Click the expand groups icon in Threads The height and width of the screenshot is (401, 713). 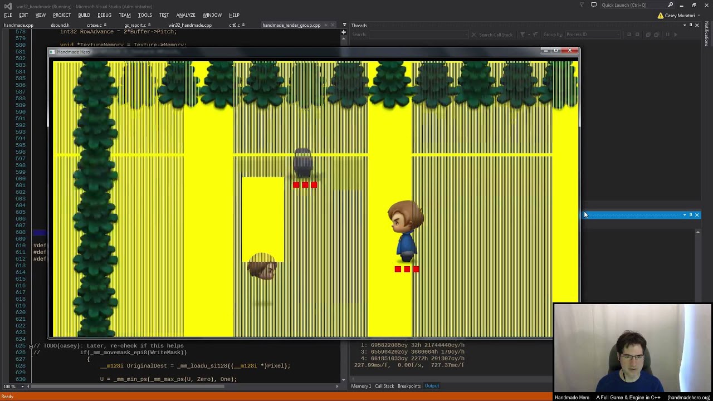pos(629,35)
